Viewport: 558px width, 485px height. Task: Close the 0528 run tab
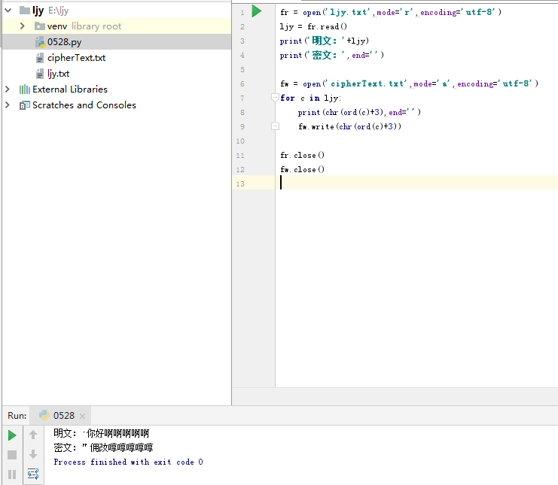(83, 416)
